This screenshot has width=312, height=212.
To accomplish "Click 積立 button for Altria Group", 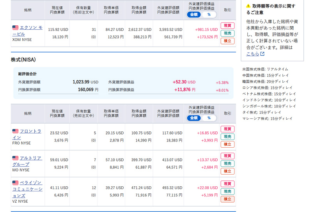I will click(227, 171).
